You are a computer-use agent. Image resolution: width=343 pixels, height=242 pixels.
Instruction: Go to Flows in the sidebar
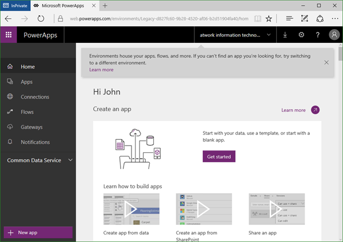tap(27, 112)
